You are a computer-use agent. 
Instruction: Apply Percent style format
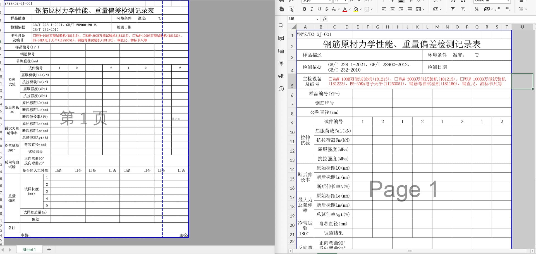(477, 9)
